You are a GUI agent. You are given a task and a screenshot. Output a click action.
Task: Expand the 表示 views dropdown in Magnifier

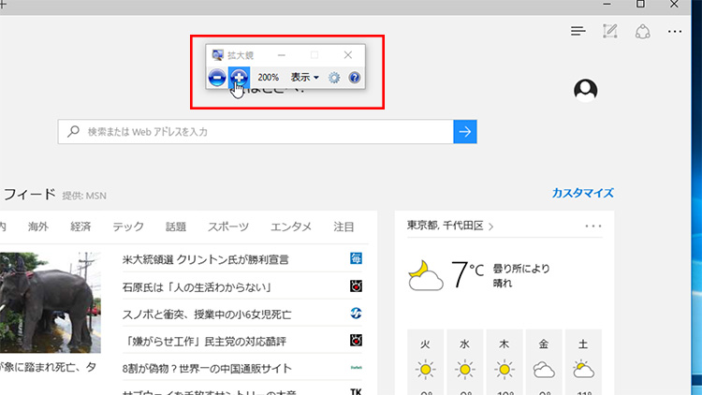[304, 77]
